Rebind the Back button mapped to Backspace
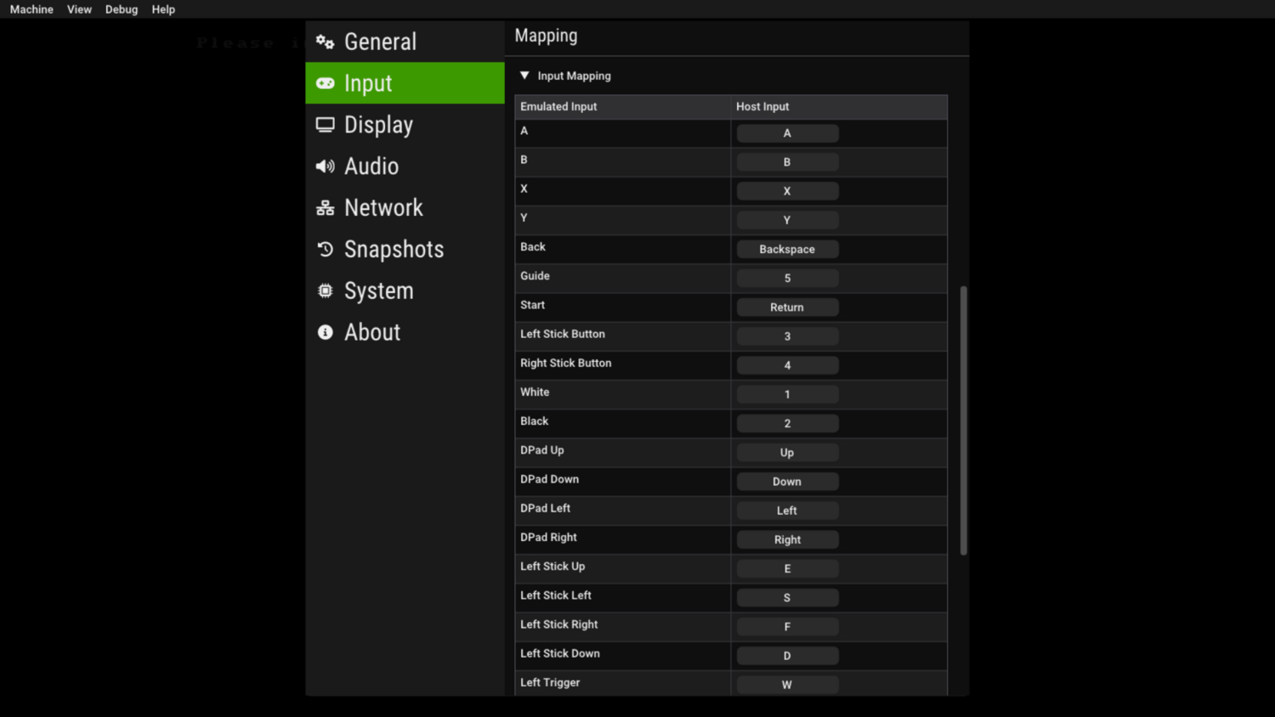This screenshot has width=1275, height=717. click(787, 249)
